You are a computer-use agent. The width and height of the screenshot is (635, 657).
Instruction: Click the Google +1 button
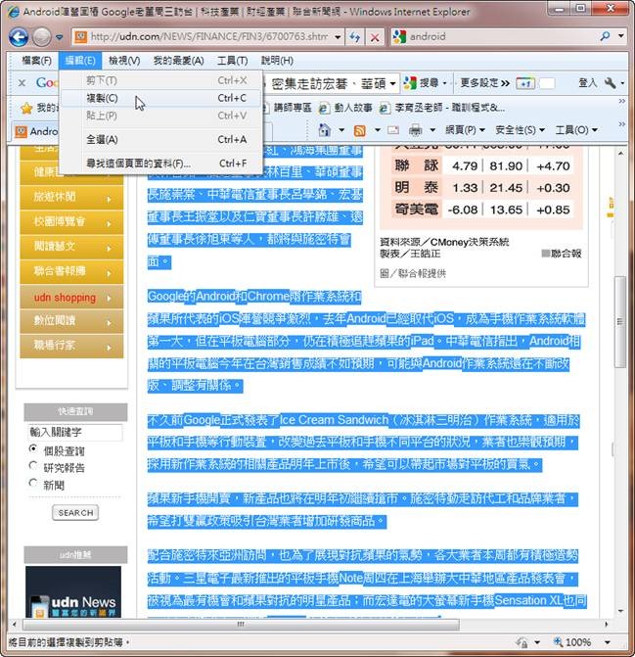[524, 83]
